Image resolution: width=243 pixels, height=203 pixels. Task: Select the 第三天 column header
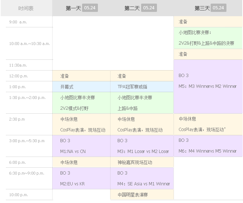point(202,8)
